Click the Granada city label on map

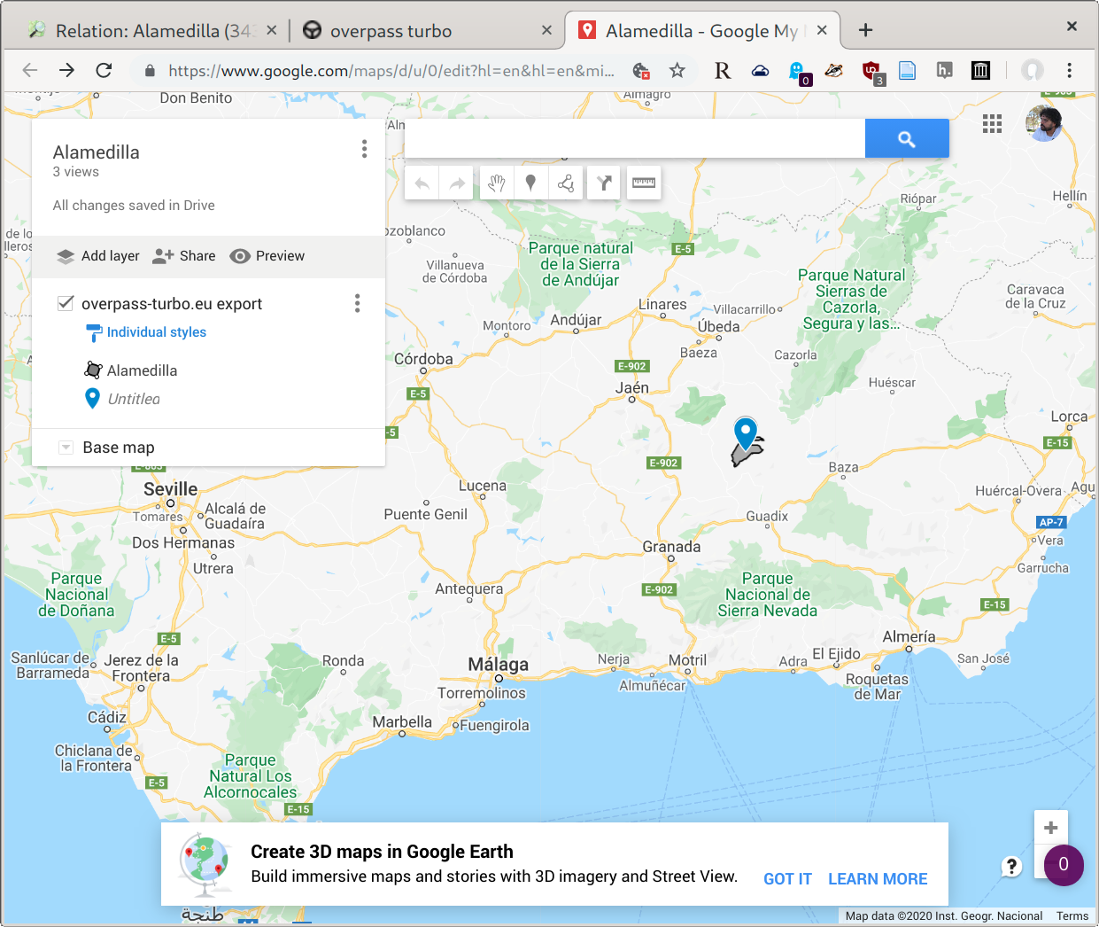[x=671, y=547]
